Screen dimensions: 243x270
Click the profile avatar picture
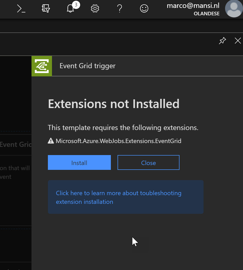(x=234, y=8)
